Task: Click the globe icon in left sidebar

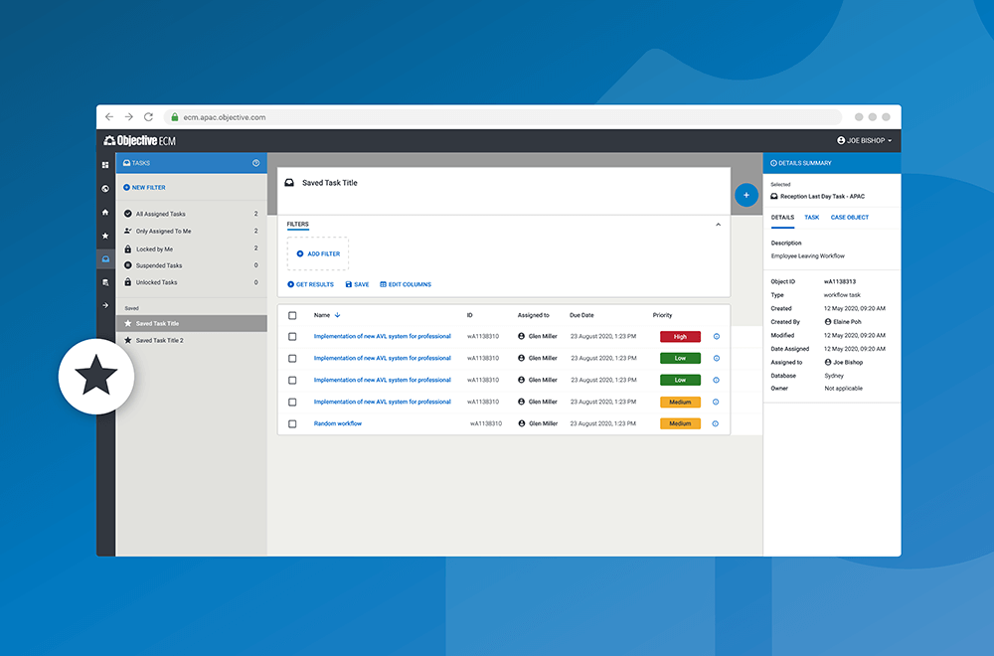Action: 105,189
